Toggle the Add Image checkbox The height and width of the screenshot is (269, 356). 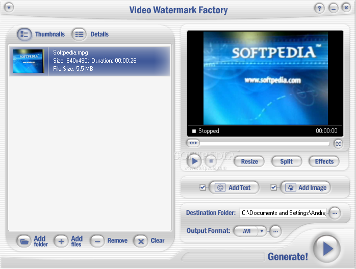point(273,187)
